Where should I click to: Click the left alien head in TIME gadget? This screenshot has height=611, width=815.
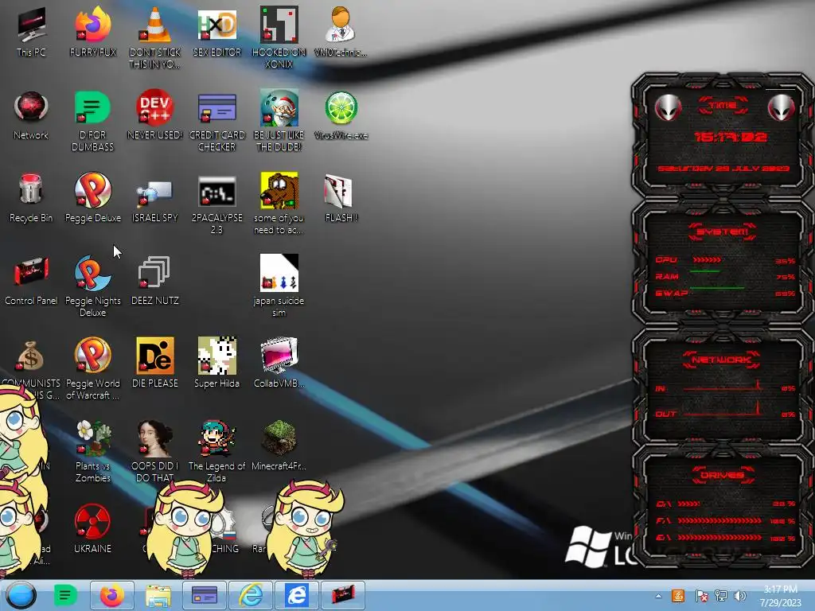tap(668, 108)
